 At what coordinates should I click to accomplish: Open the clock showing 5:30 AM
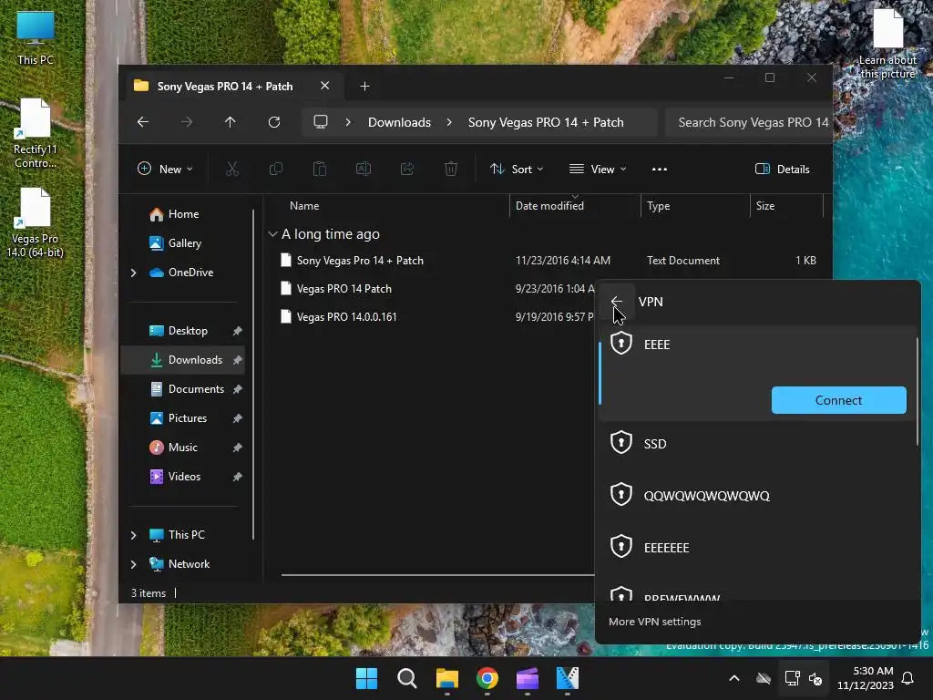(x=866, y=678)
